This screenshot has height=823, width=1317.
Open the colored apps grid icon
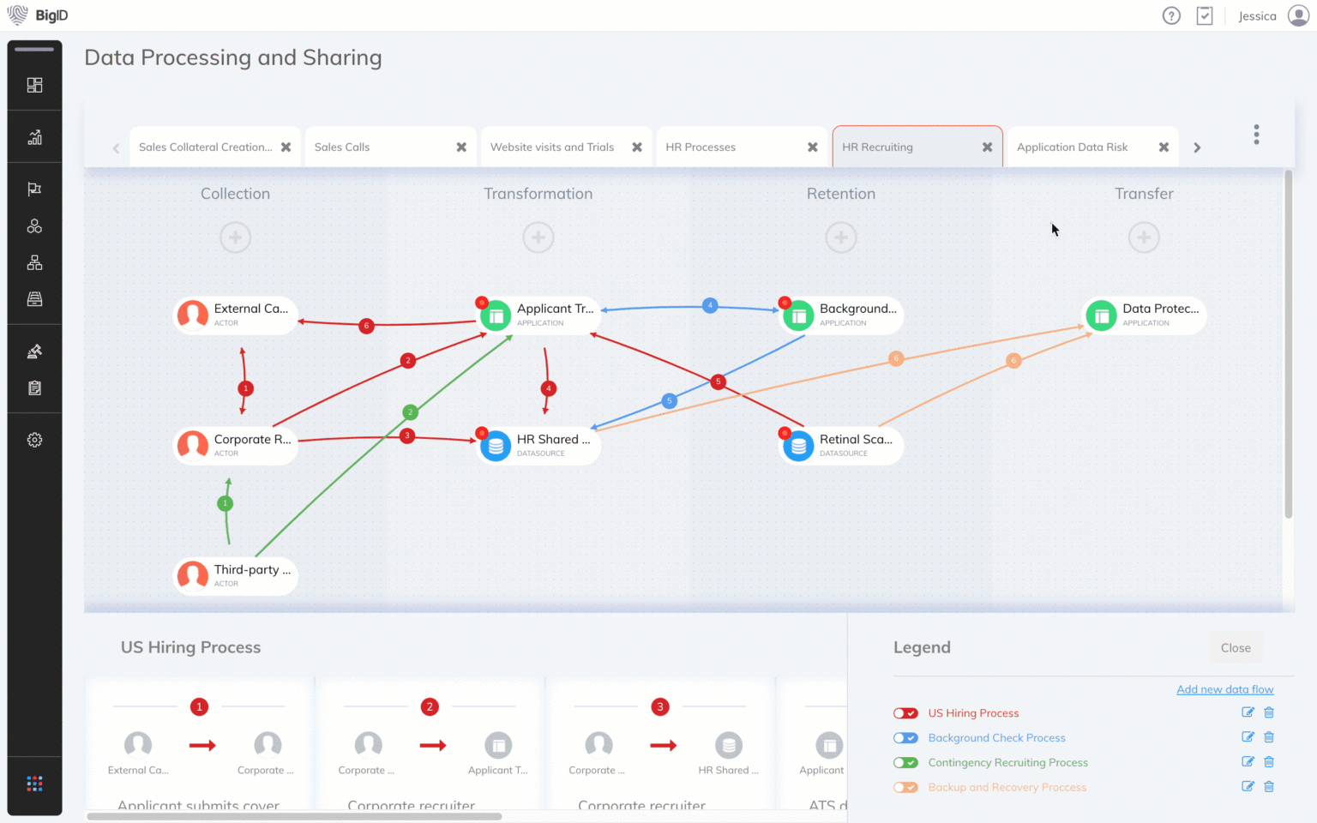coord(34,784)
